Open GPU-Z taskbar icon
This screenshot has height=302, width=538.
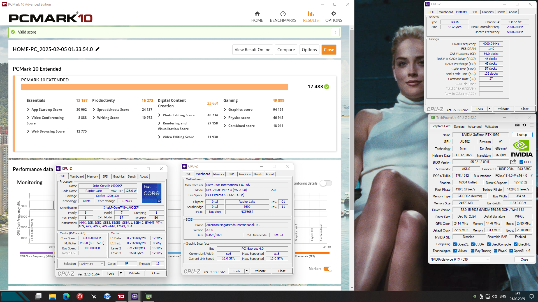tap(149, 296)
